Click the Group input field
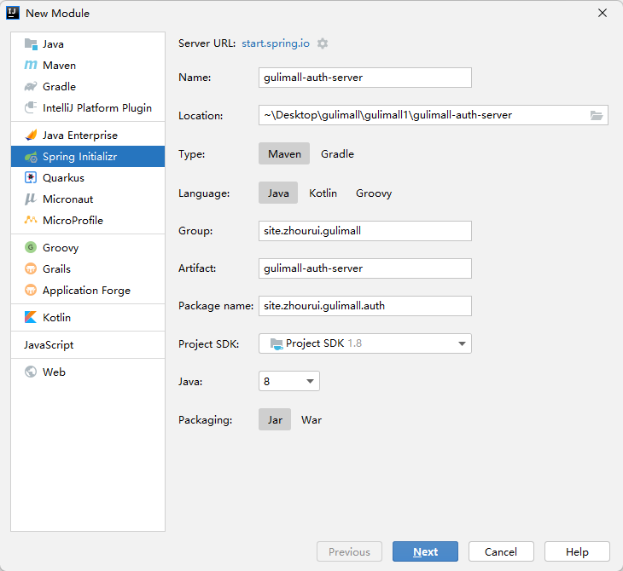The image size is (623, 571). (365, 231)
